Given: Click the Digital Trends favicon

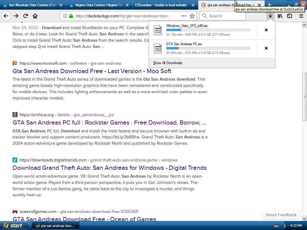Looking at the screenshot, I should 15,160.
